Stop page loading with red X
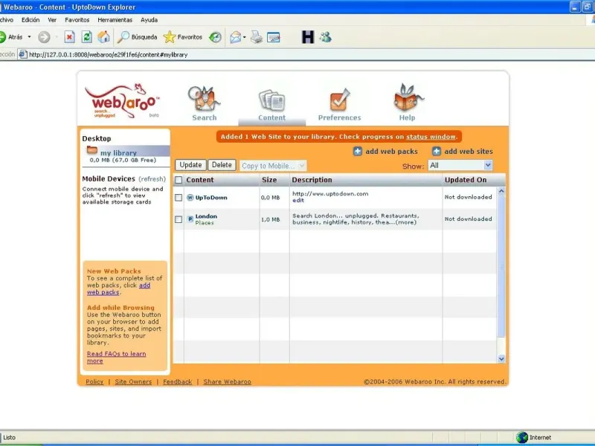 point(69,36)
